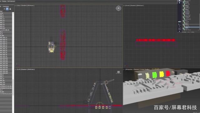Select the pale yellow object in the perspective viewport
200x113 pixels.
147,76
